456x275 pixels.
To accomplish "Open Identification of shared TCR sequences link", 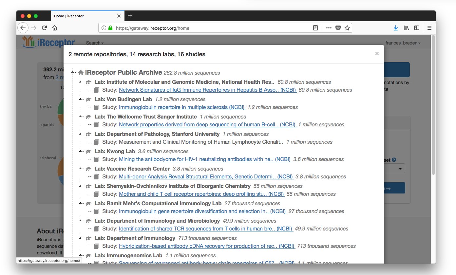I will [206, 229].
